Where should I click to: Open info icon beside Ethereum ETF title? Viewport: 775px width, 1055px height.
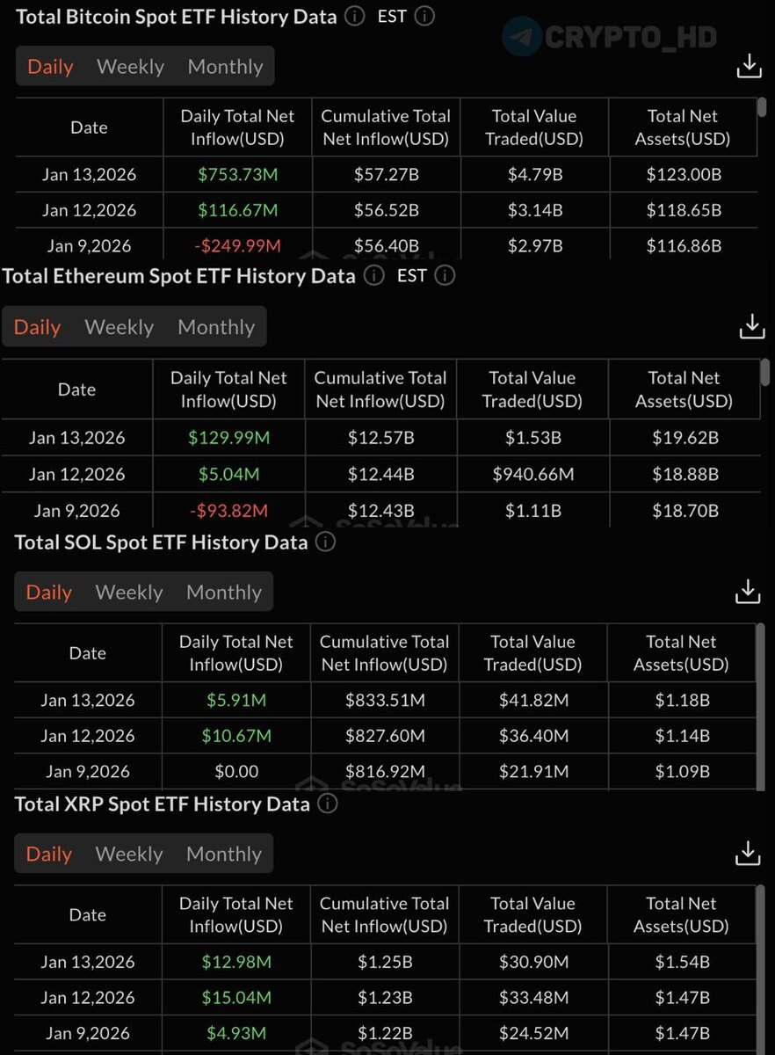coord(374,275)
